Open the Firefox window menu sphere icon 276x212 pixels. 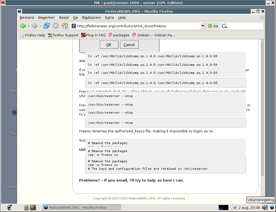click(20, 11)
